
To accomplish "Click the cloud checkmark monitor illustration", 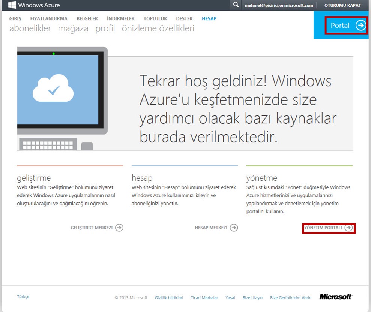I will (x=62, y=98).
